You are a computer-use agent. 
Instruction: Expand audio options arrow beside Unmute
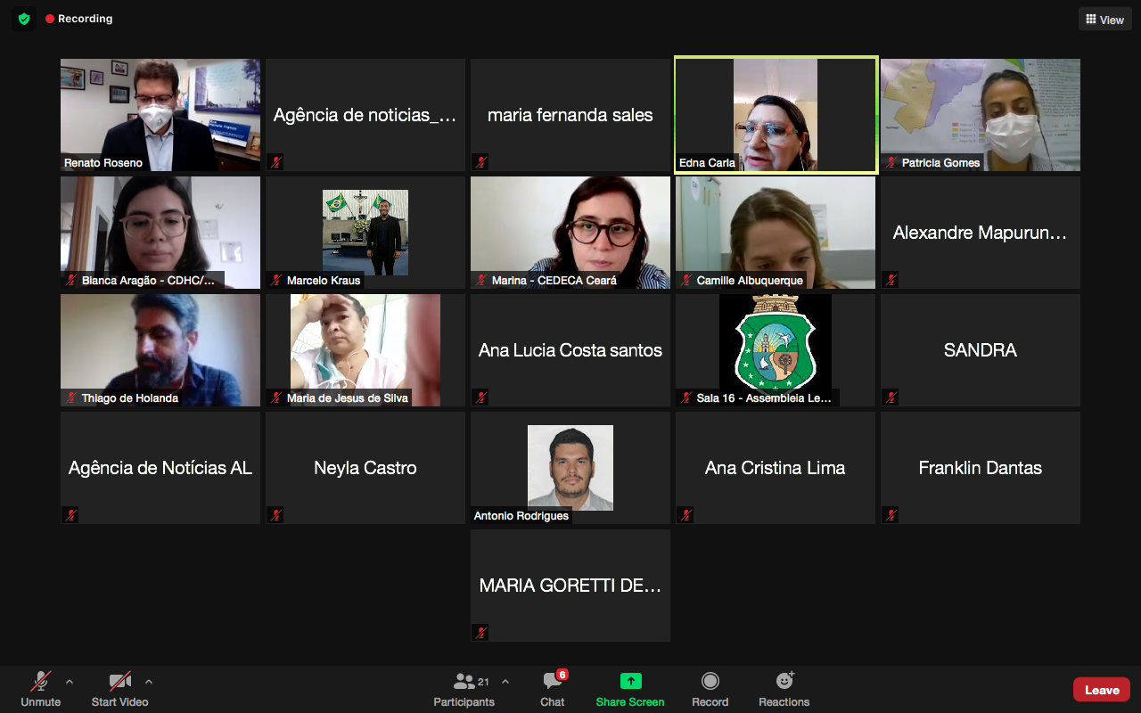click(x=70, y=682)
